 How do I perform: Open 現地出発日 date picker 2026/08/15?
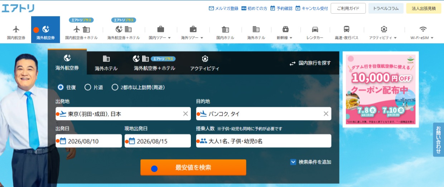(158, 141)
